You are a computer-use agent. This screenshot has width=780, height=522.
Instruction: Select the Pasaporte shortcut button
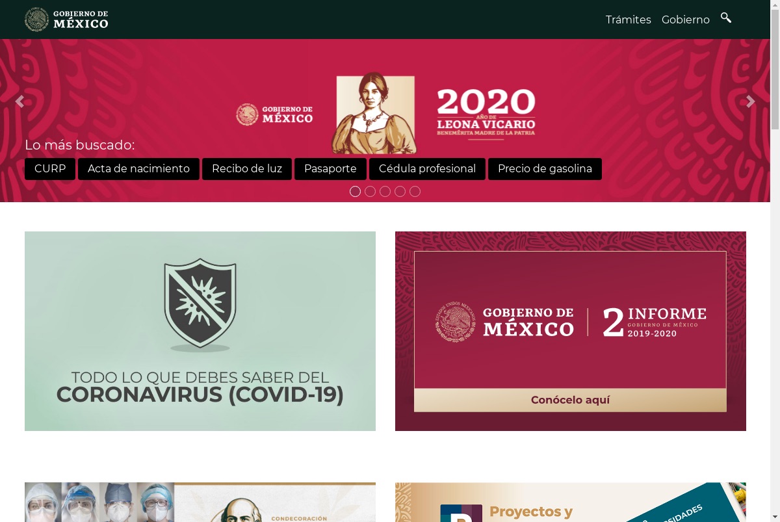(x=330, y=169)
